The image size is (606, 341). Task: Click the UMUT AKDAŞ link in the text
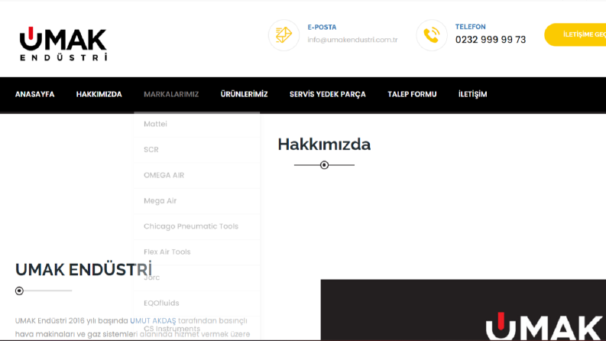tap(153, 320)
